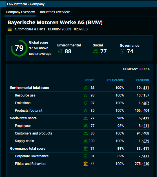157x177 pixels.
Task: Switch to Company Overview tab
Action: tap(20, 12)
